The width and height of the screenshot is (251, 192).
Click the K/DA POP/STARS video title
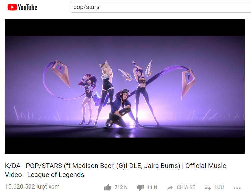point(115,170)
